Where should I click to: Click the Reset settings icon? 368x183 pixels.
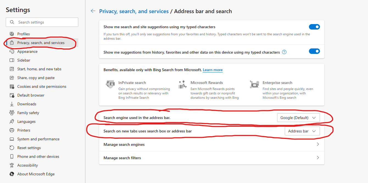point(12,148)
